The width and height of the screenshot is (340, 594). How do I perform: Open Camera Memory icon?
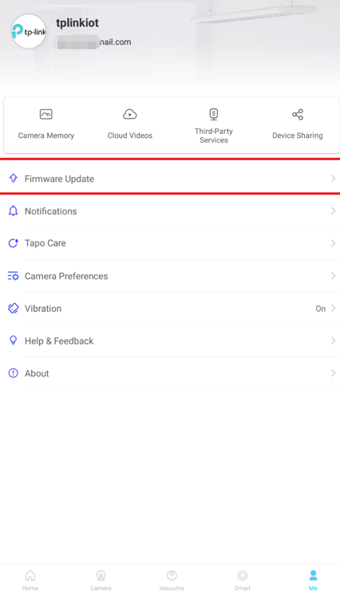point(45,114)
